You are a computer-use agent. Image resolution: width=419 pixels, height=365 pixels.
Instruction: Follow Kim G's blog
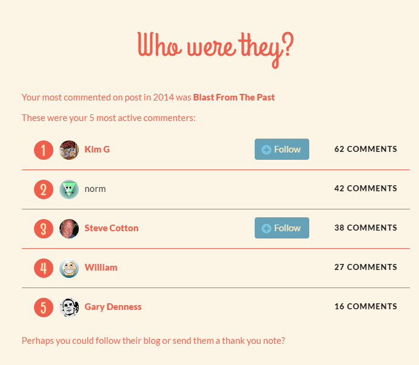[x=282, y=150]
